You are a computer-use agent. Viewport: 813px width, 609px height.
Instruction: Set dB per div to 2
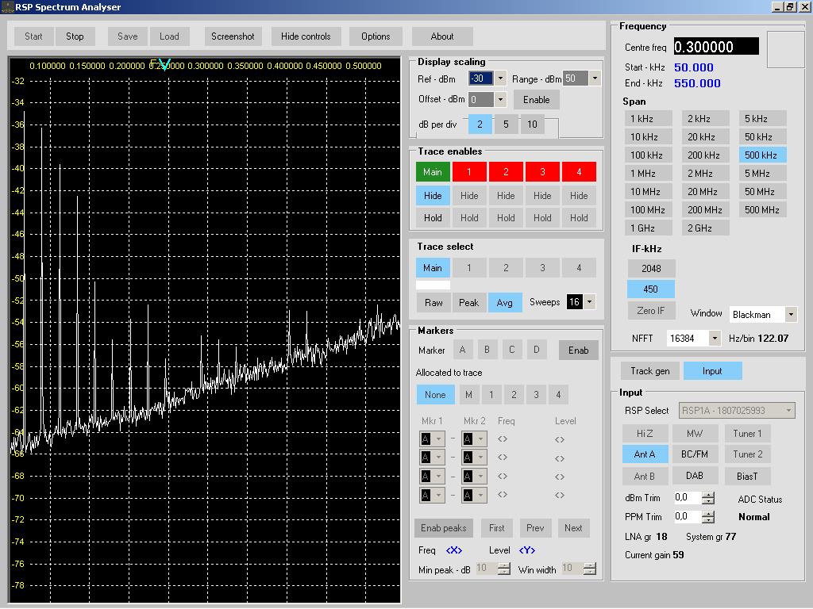tap(480, 124)
